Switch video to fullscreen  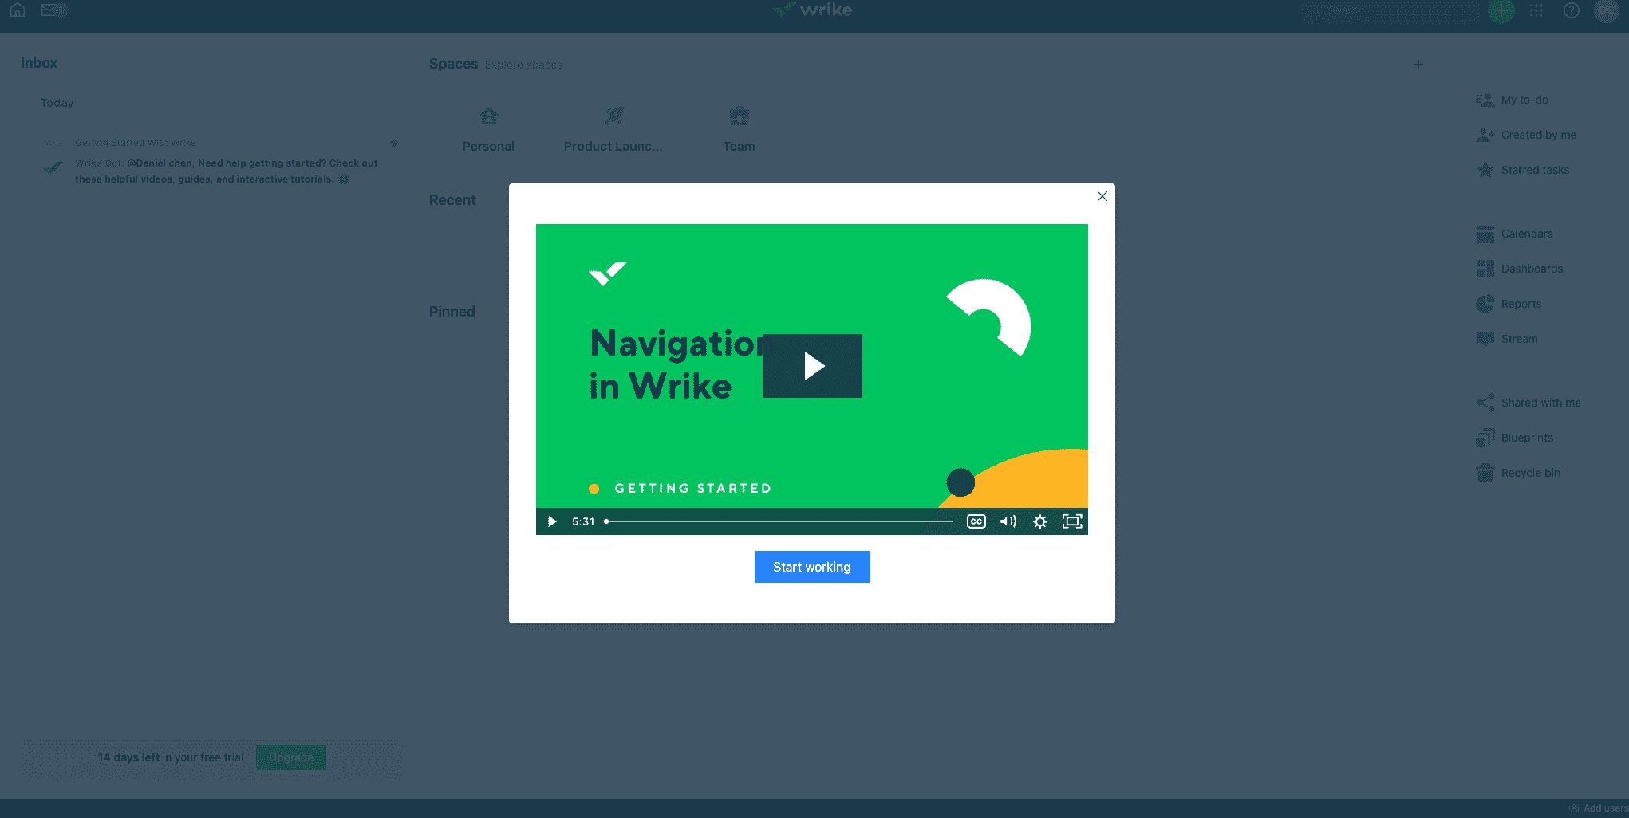[x=1072, y=521]
